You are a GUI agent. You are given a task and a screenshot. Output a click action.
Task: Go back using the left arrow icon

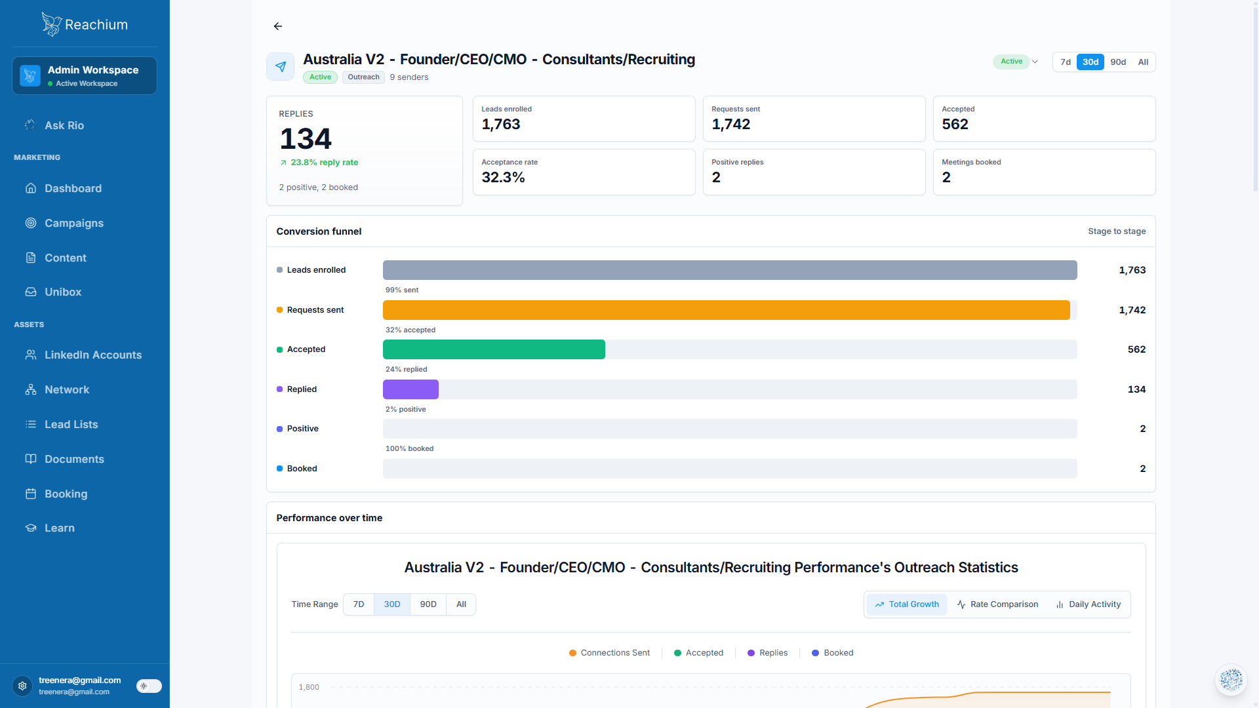tap(278, 26)
